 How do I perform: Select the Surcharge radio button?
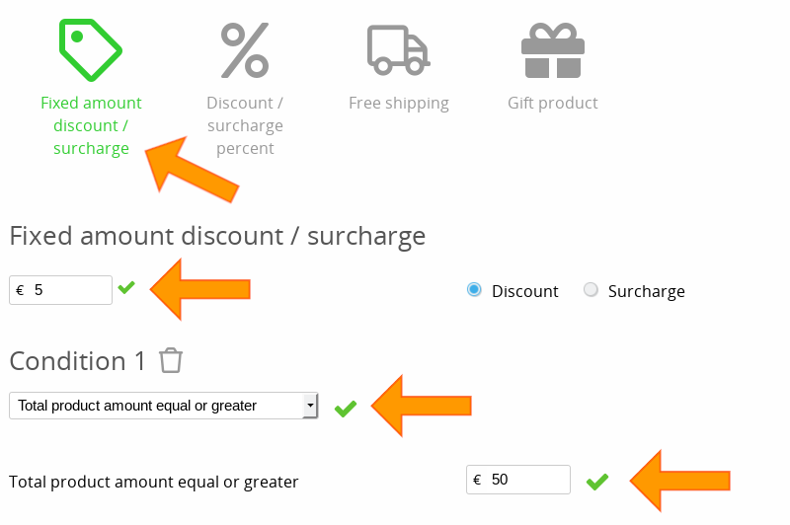[x=591, y=290]
